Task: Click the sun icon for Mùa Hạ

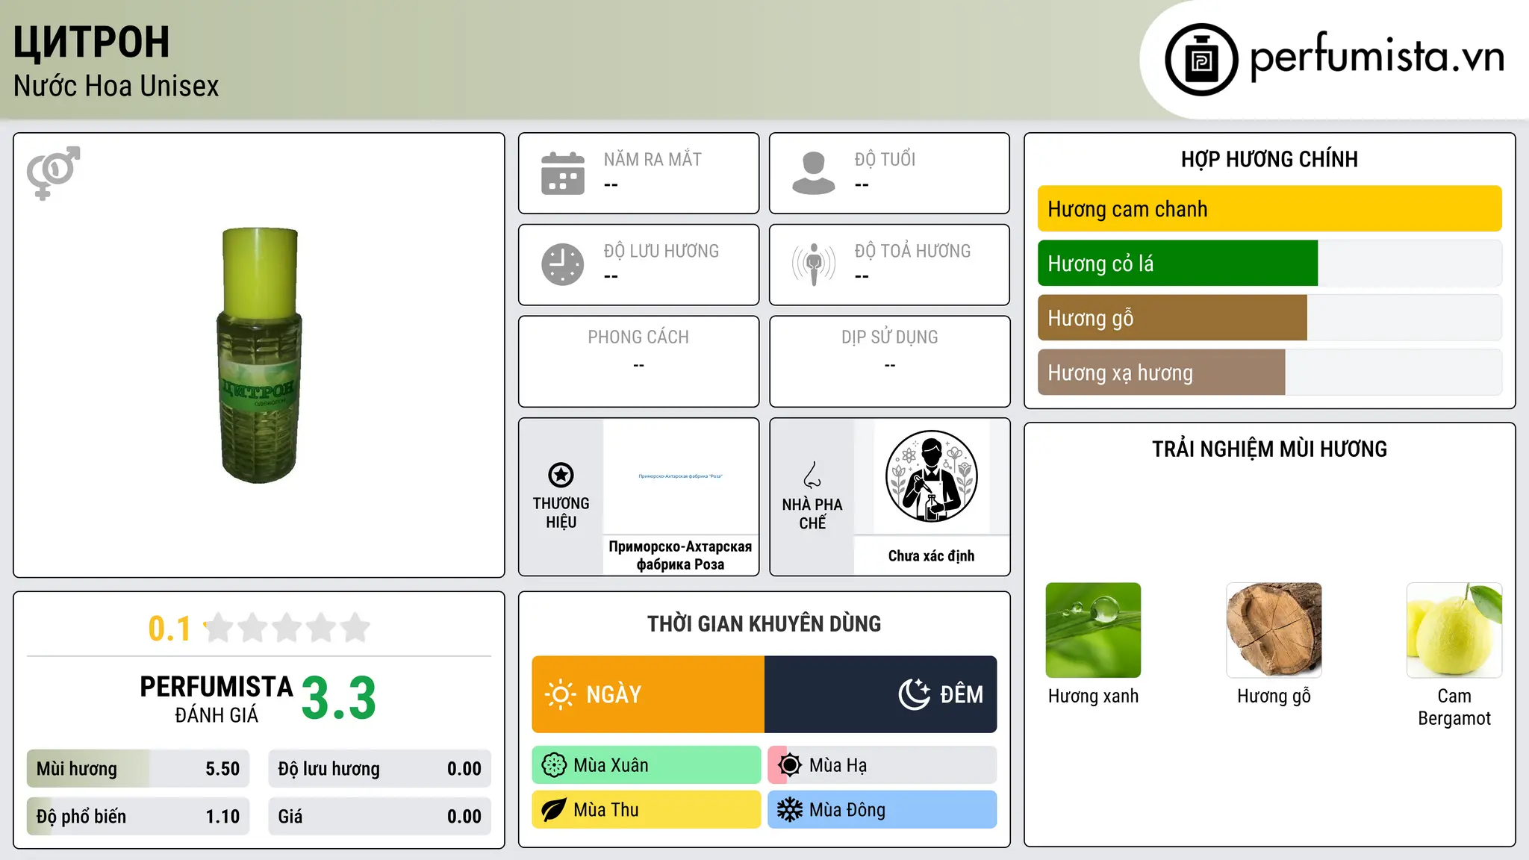Action: (x=790, y=765)
